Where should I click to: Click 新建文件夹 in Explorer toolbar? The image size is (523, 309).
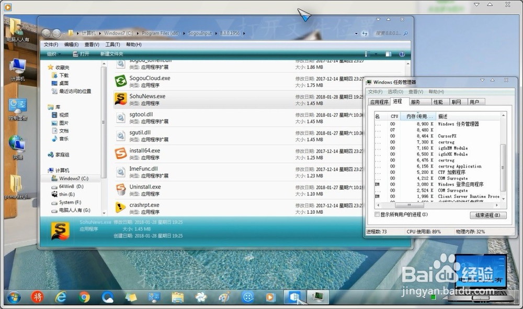click(112, 54)
